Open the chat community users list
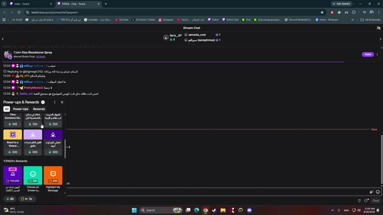Image resolution: width=383 pixels, height=215 pixels. coord(379,28)
